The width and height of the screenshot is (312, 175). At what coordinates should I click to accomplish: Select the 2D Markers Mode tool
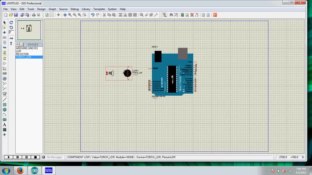pyautogui.click(x=4, y=135)
